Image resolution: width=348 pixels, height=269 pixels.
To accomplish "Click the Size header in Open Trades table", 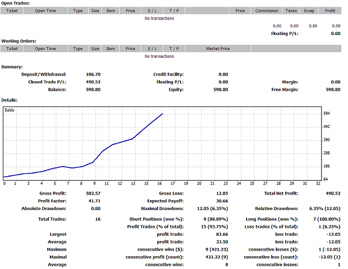I will [x=95, y=11].
